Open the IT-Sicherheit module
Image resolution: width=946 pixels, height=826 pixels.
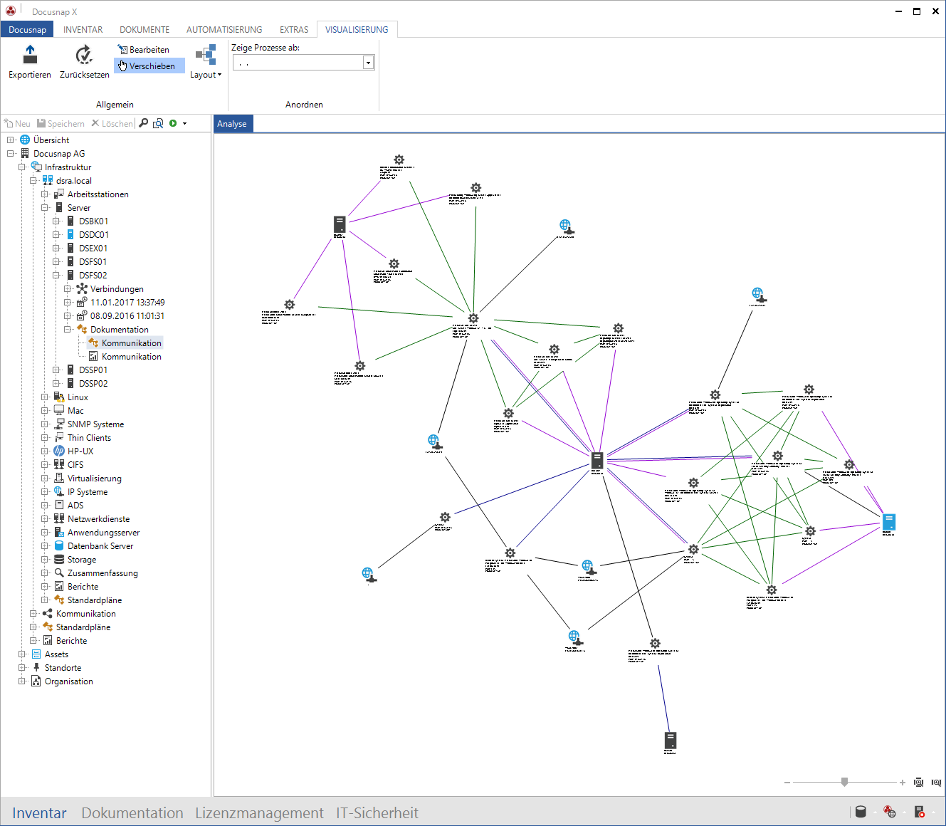point(377,813)
